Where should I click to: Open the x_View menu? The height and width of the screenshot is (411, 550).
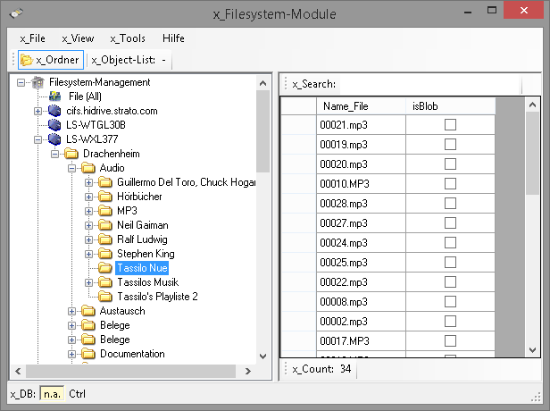(78, 38)
